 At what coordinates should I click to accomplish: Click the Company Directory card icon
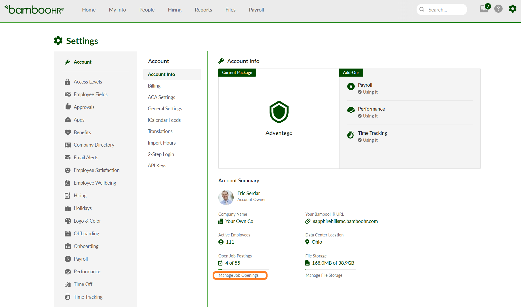pyautogui.click(x=68, y=145)
